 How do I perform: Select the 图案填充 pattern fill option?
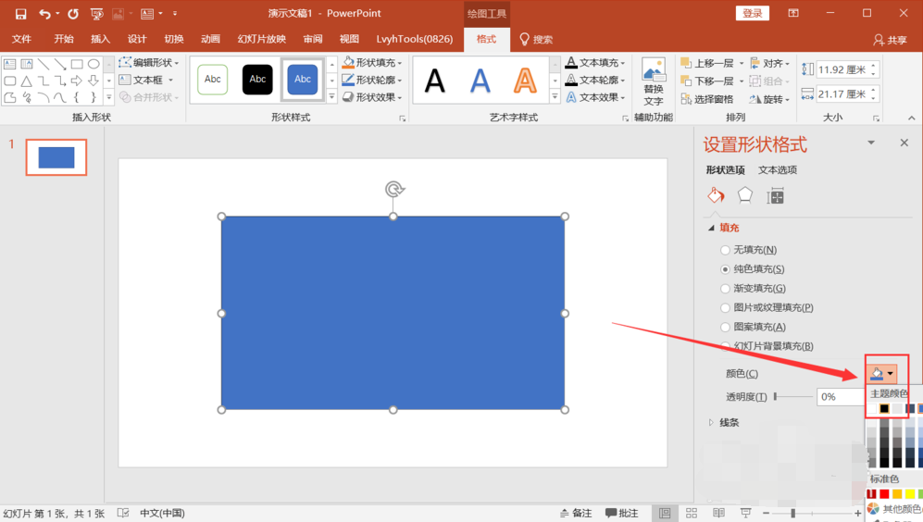(726, 327)
